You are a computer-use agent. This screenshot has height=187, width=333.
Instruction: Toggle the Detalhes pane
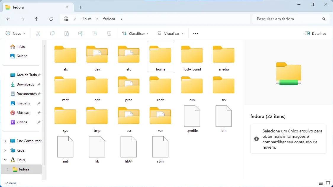(315, 33)
